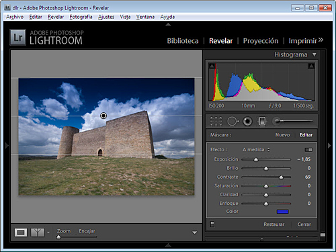Click the right panel scrollbar thumb
Image resolution: width=336 pixels, height=252 pixels.
[x=323, y=235]
